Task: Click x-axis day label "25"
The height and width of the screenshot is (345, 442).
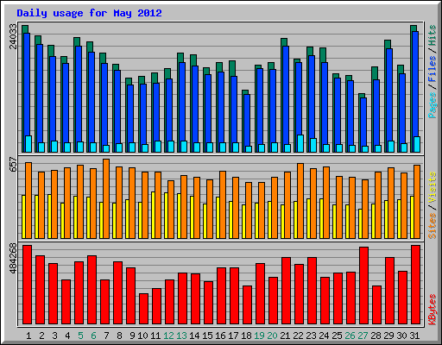Action: click(337, 336)
